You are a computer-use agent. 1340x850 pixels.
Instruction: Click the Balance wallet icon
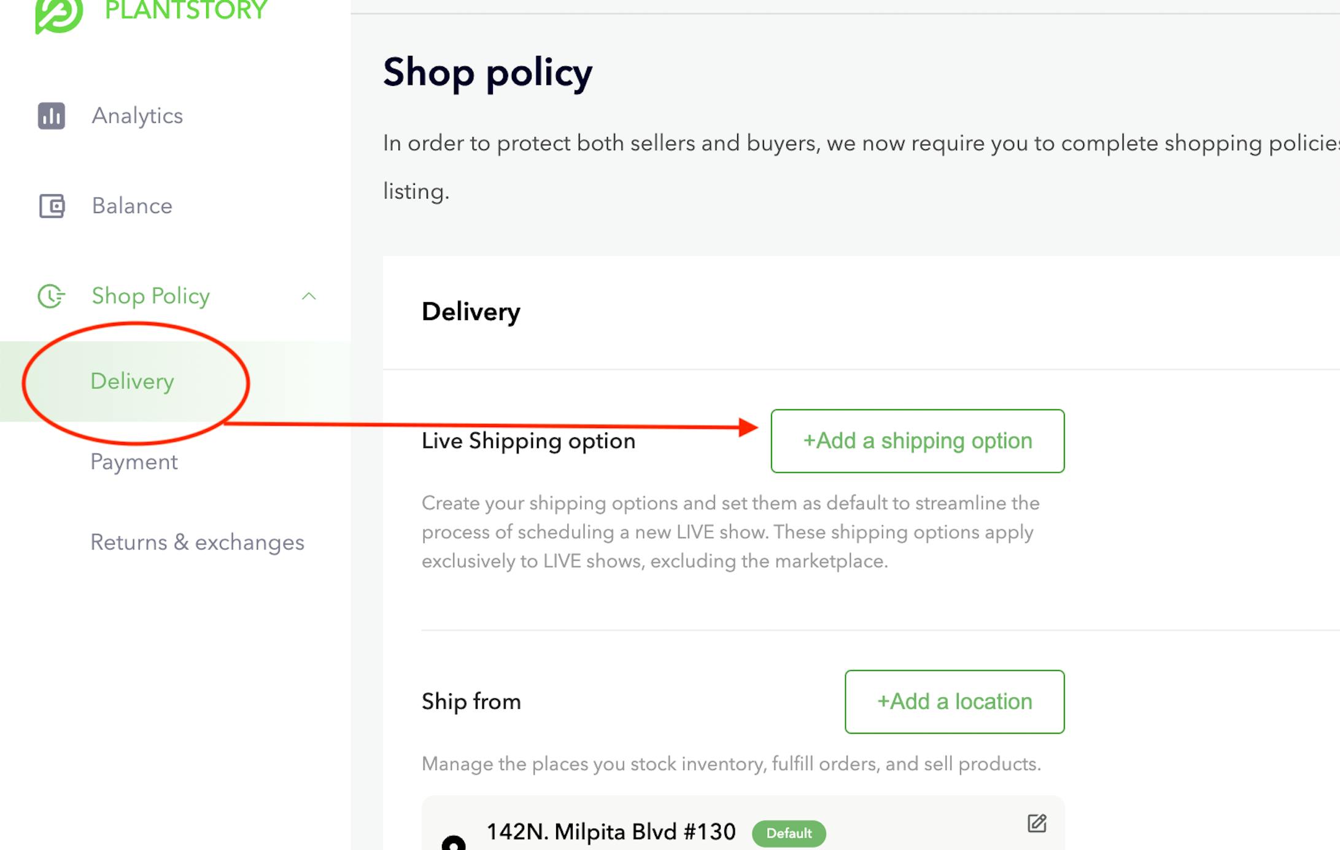(x=52, y=206)
